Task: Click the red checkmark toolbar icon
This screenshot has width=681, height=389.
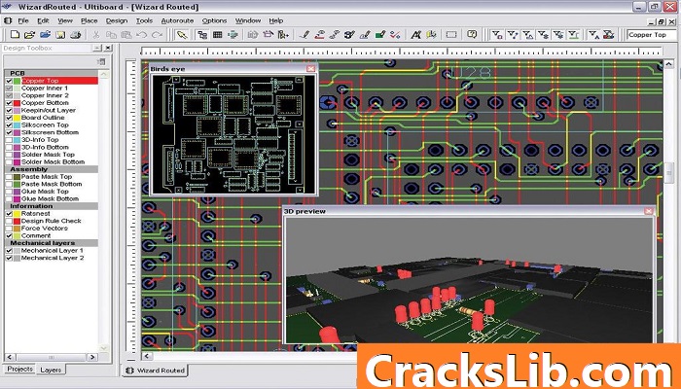Action: click(x=395, y=35)
